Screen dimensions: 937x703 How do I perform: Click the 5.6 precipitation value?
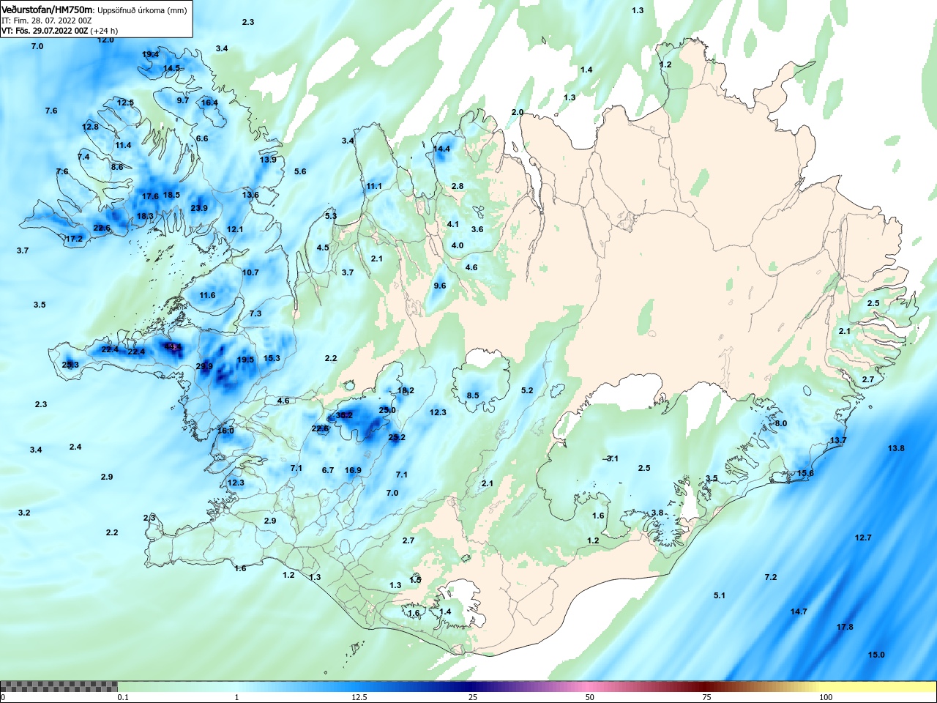point(300,171)
